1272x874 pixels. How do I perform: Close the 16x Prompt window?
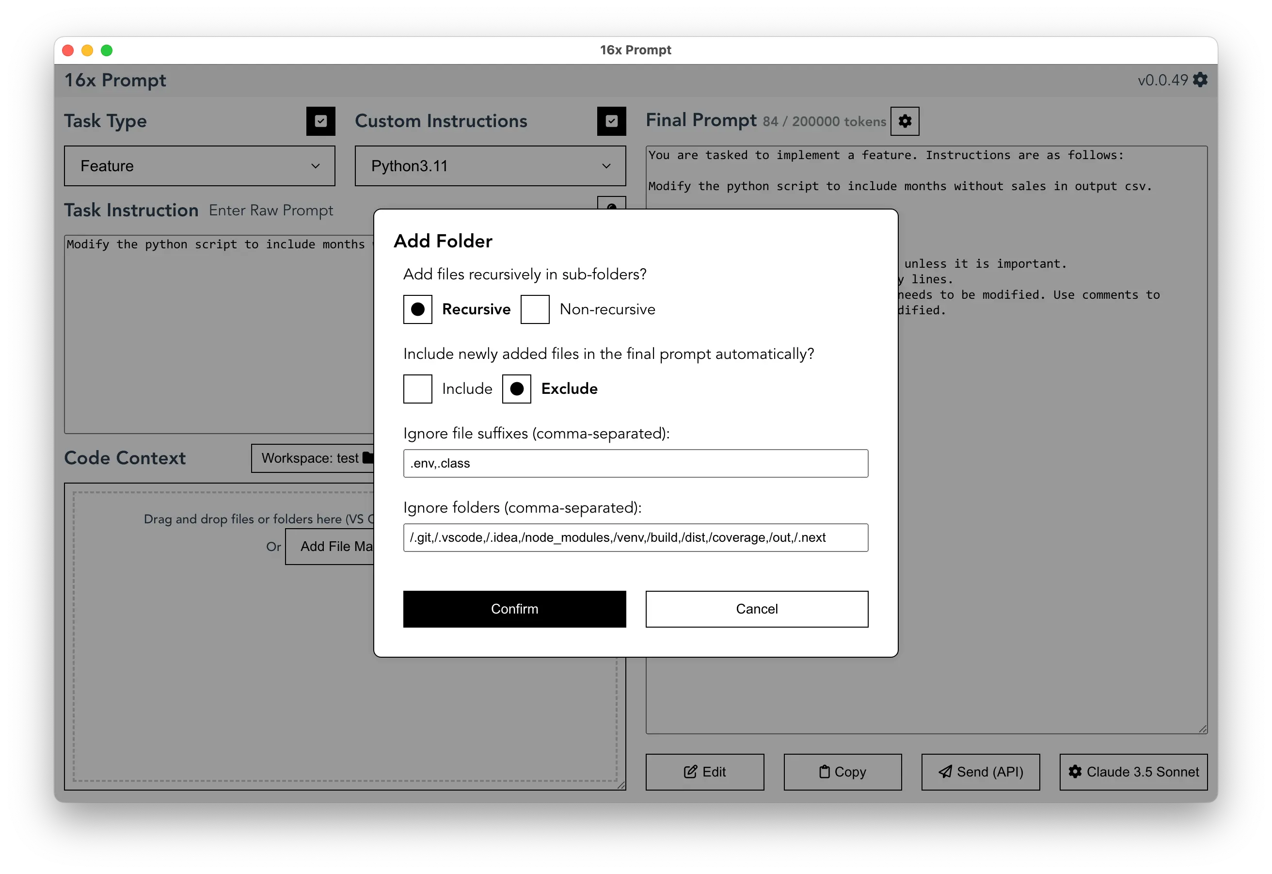point(68,50)
